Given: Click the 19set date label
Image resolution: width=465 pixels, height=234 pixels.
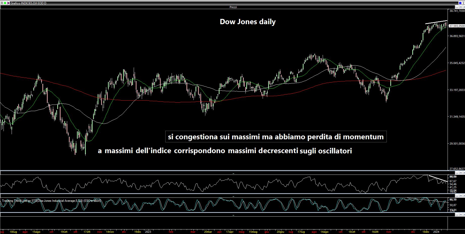Looking at the screenshot, I should pyautogui.click(x=64, y=232).
